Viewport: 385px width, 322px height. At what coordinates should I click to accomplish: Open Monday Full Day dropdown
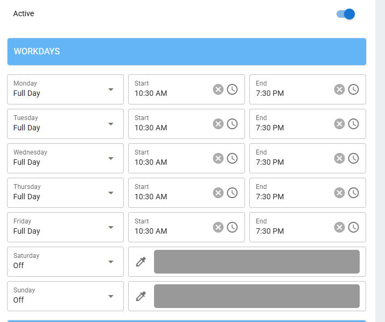click(65, 89)
